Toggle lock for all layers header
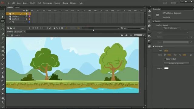This screenshot has height=109, width=194. click(x=27, y=11)
